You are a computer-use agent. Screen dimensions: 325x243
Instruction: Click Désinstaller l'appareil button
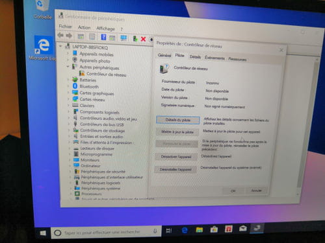(x=175, y=169)
